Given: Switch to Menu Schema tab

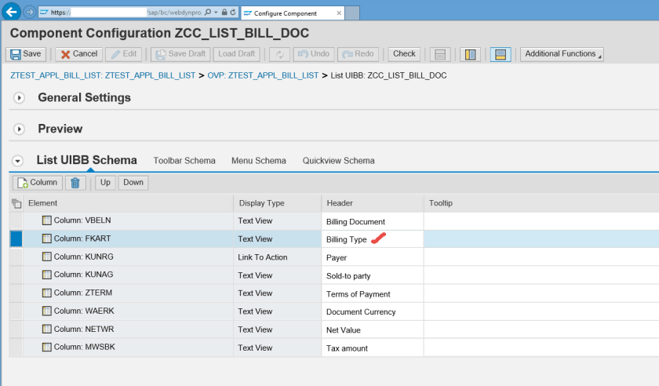Looking at the screenshot, I should (258, 161).
